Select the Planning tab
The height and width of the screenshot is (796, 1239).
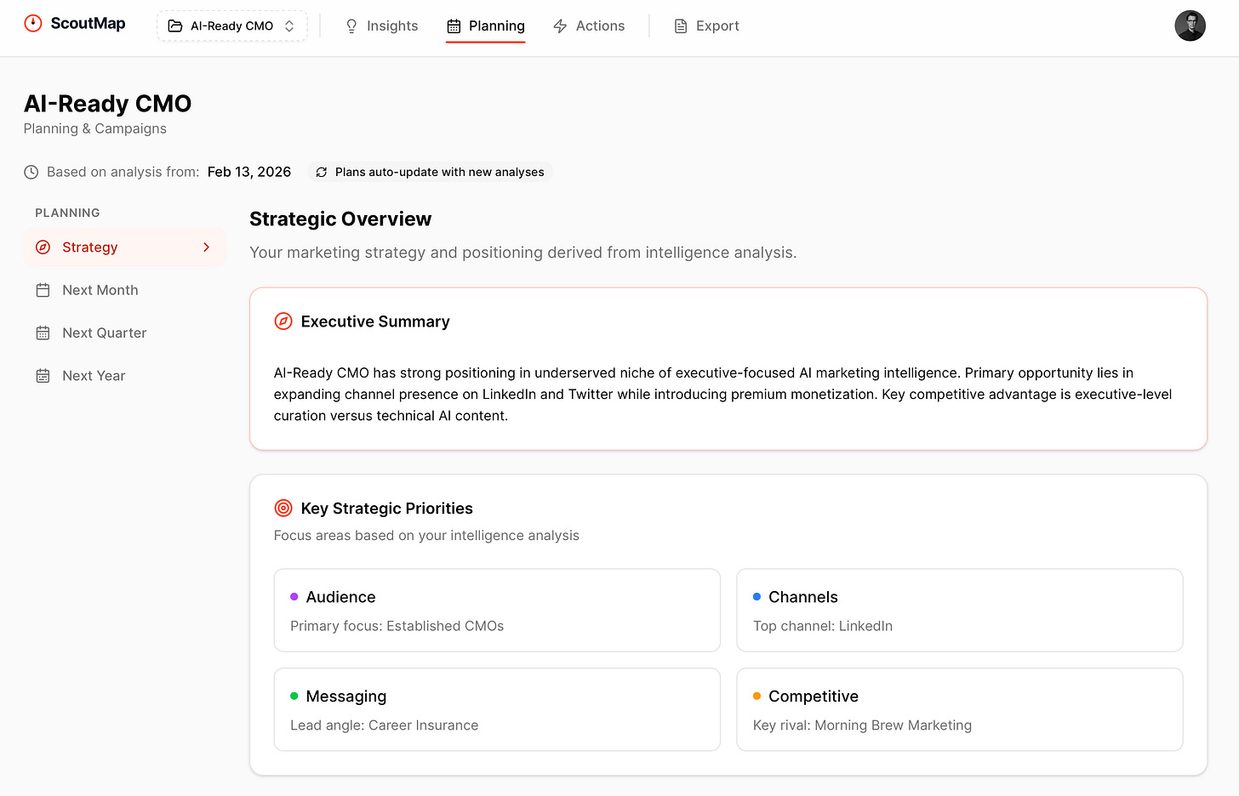coord(486,26)
